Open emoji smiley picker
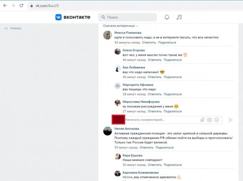This screenshot has width=243, height=181. point(217,120)
